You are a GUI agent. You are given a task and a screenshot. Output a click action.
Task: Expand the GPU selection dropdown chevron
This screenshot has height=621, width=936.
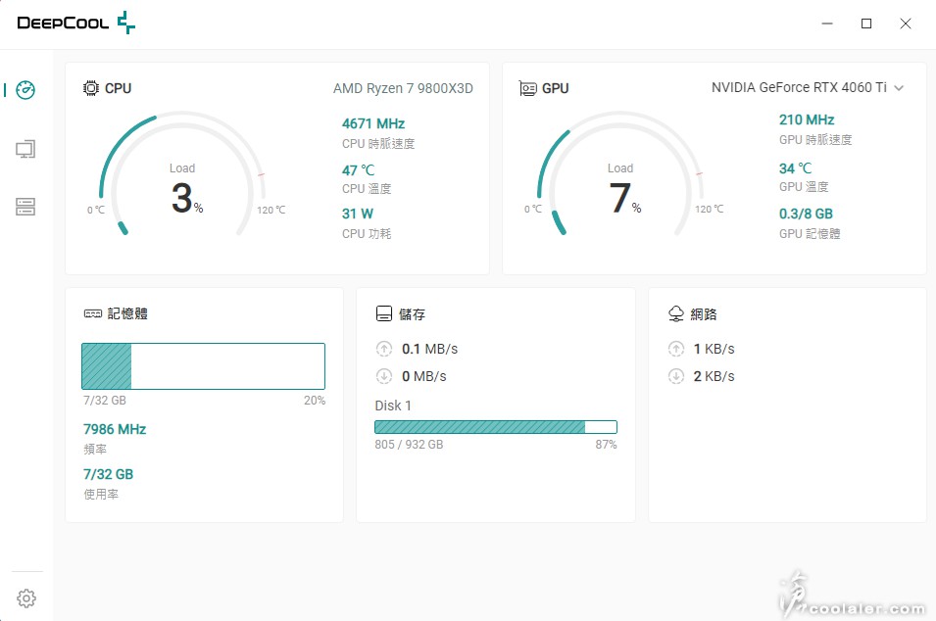tap(899, 88)
